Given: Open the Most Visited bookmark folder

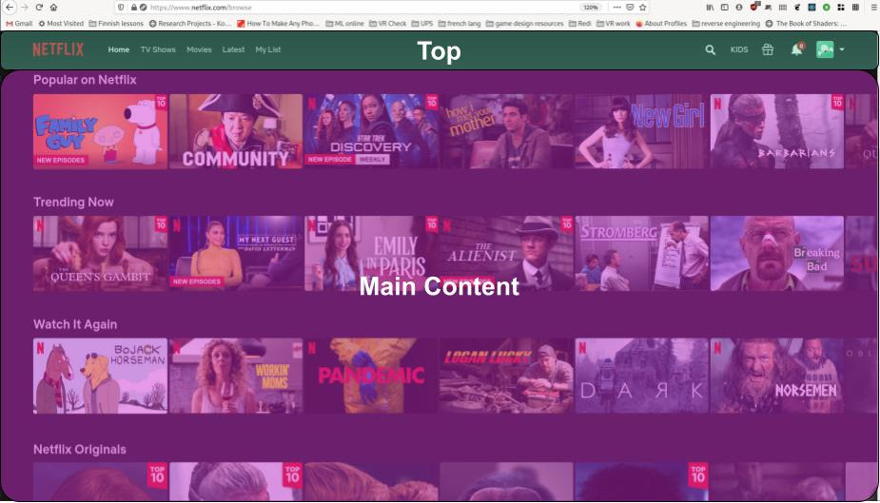Looking at the screenshot, I should click(x=61, y=24).
